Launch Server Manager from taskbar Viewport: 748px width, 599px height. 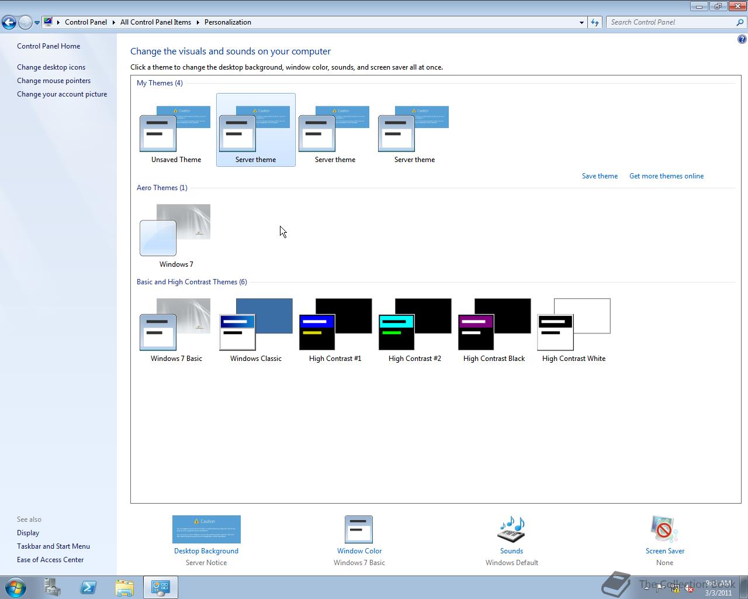pos(53,587)
